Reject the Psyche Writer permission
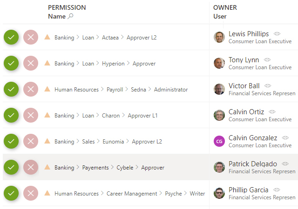The width and height of the screenshot is (298, 209). pos(31,193)
